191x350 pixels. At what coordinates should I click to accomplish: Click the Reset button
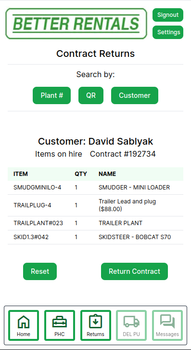tap(40, 271)
